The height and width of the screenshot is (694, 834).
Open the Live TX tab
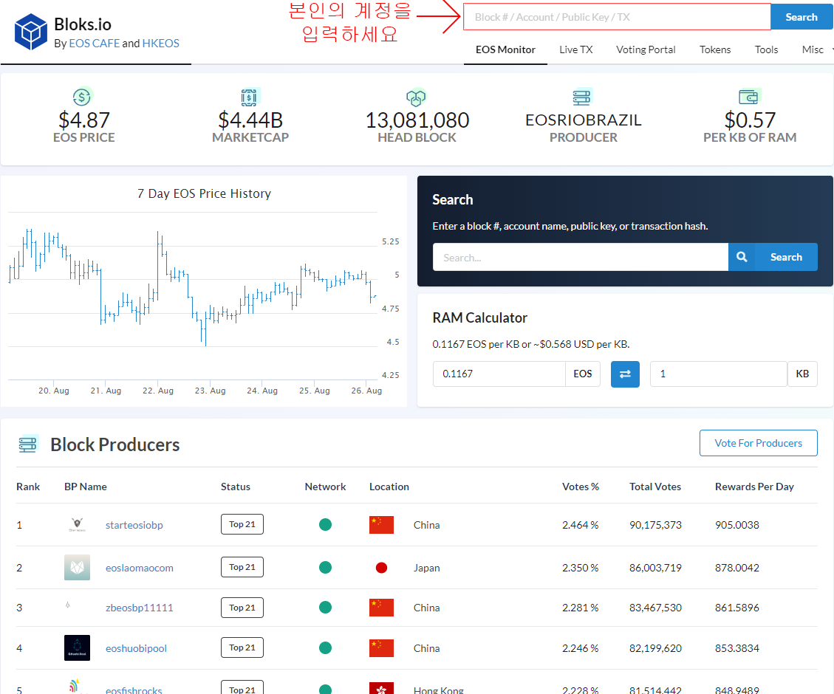(576, 49)
